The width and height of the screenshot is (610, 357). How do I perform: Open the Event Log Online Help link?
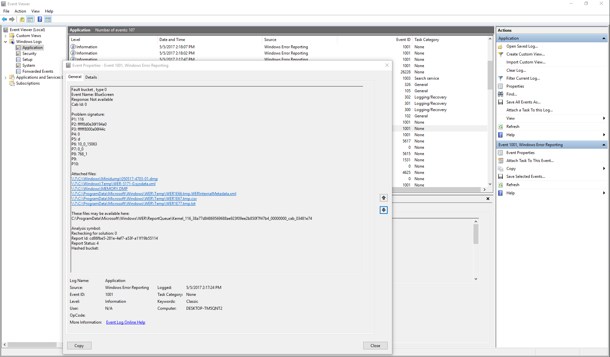click(x=126, y=322)
